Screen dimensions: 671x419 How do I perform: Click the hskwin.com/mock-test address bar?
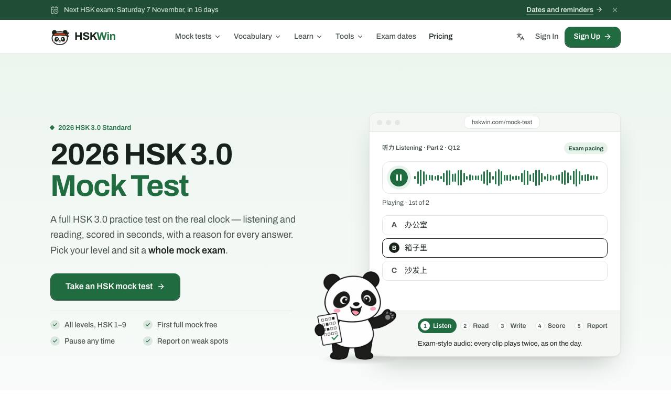click(x=502, y=122)
